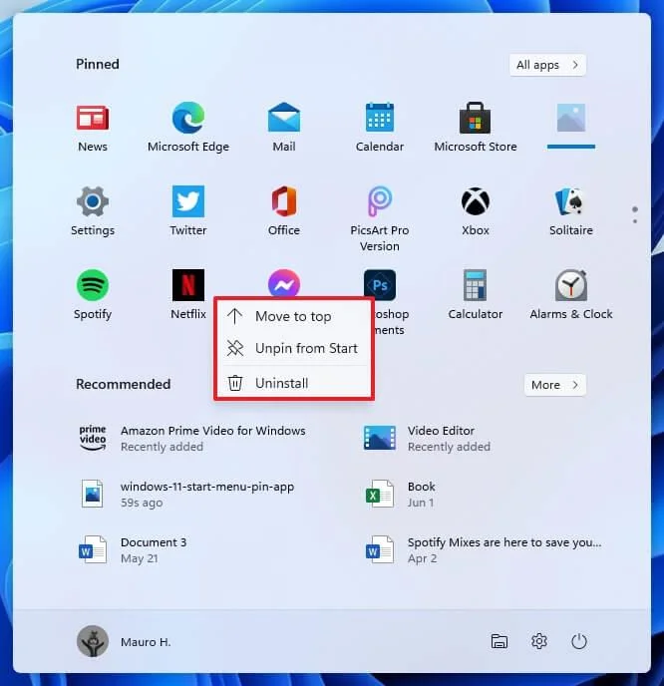Select Move to top in context menu
664x686 pixels.
(293, 316)
